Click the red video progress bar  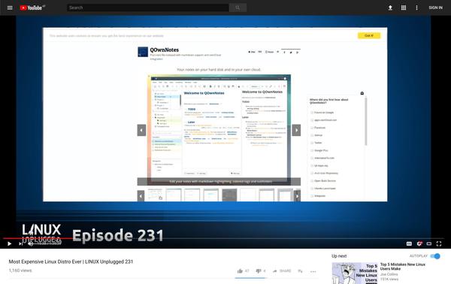38,238
